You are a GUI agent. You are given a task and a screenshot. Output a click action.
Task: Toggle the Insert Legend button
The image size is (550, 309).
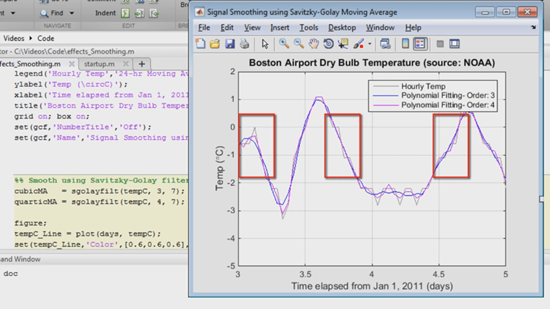click(x=420, y=44)
